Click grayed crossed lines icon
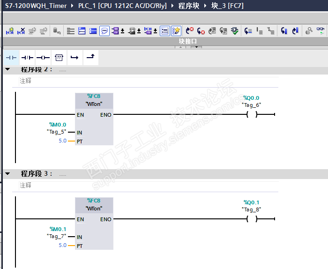The height and width of the screenshot is (269, 328). coord(271,31)
